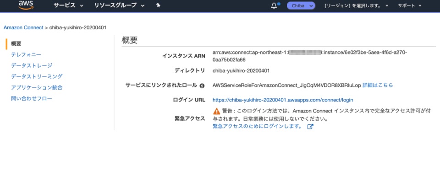This screenshot has width=440, height=181.
Task: Click the external link icon for emergency access
Action: coord(310,127)
